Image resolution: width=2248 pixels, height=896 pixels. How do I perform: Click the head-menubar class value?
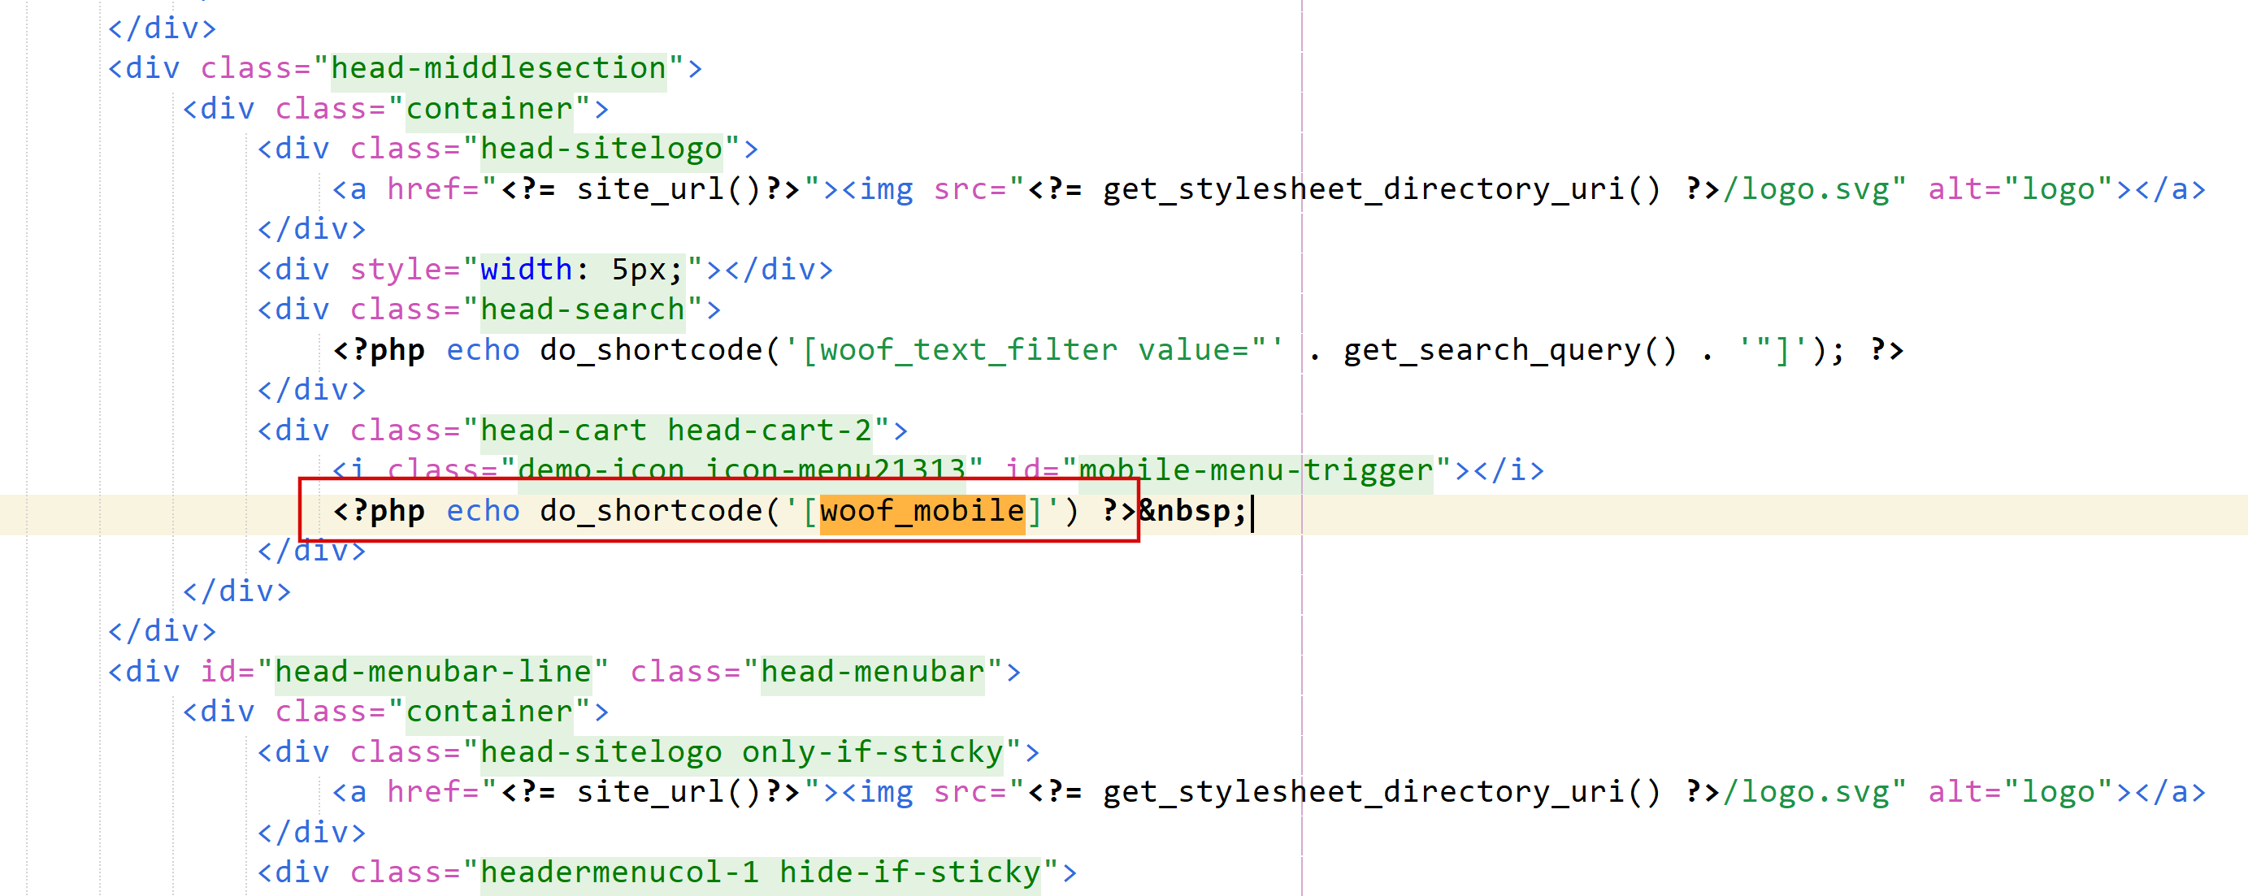(x=873, y=672)
